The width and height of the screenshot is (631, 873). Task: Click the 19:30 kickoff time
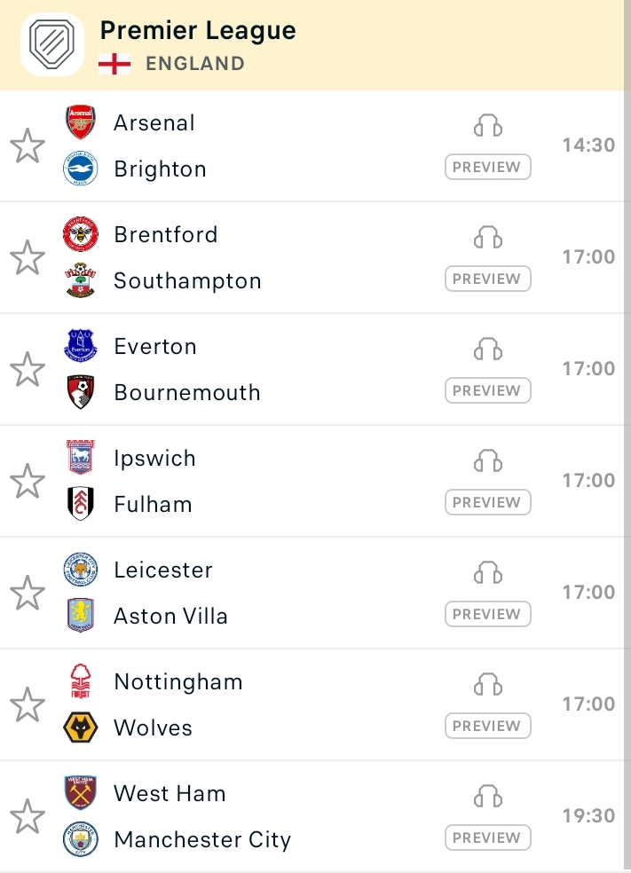pos(588,815)
